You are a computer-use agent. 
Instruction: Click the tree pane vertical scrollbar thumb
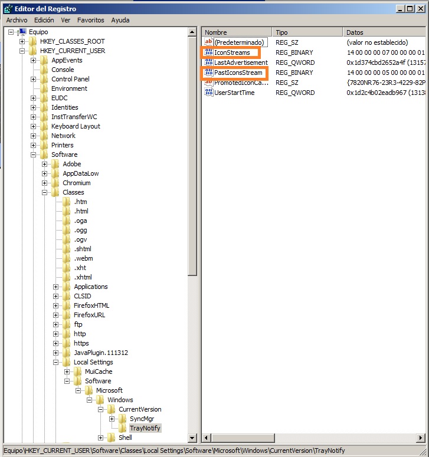[192, 156]
